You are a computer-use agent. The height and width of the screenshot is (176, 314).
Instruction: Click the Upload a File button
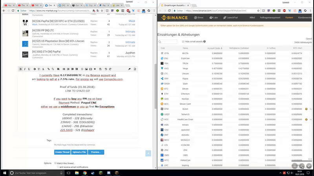79,152
